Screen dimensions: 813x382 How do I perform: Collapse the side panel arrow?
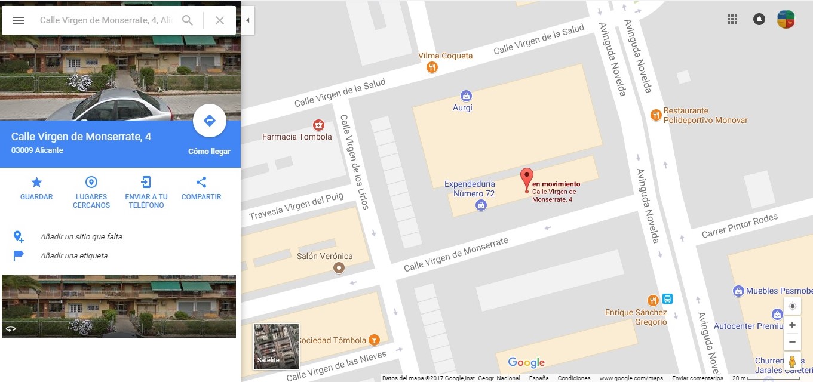coord(247,20)
